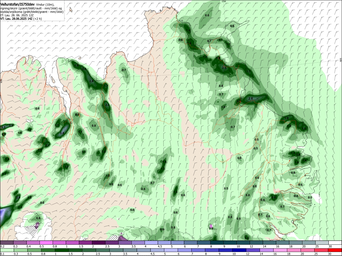Click the 3.8 precipitation value on the map

coord(62,133)
